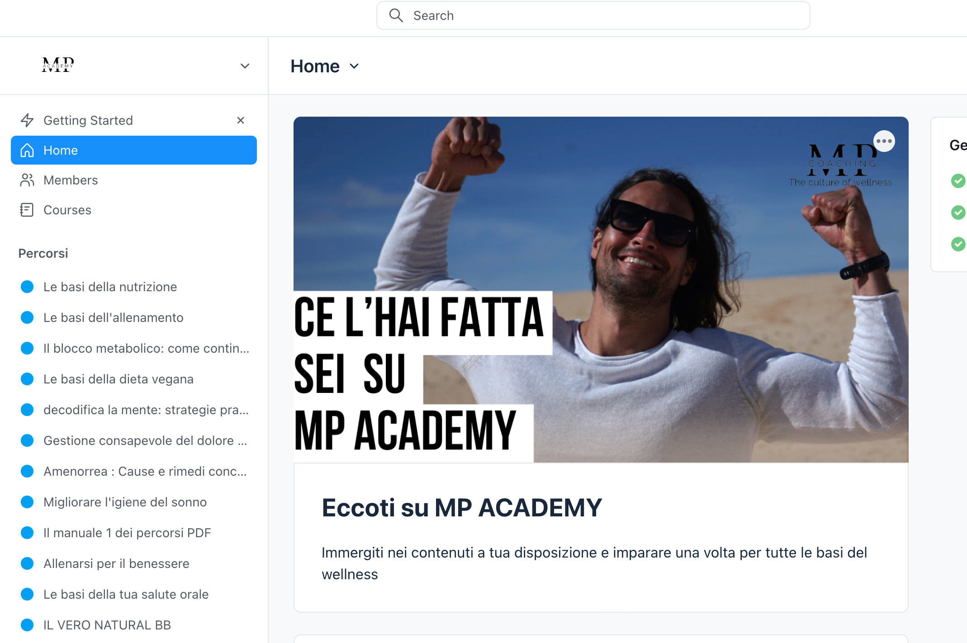Dismiss the Getting Started item
This screenshot has height=643, width=967.
[x=241, y=120]
